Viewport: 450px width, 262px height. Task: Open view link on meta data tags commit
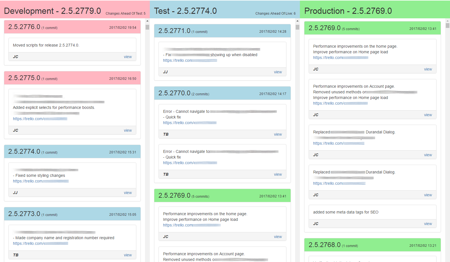click(x=428, y=224)
